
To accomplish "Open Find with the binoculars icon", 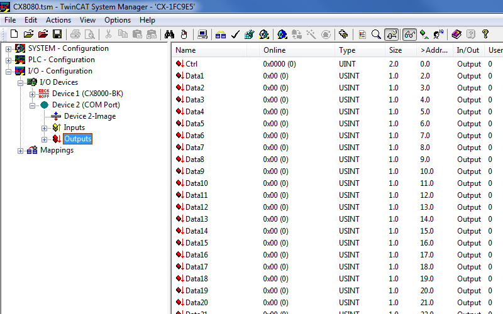I will pyautogui.click(x=169, y=34).
